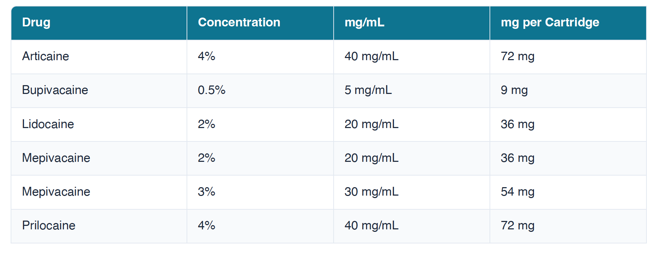
Task: Click Prilocaine's 72 mg cartridge cell
Action: coord(517,226)
